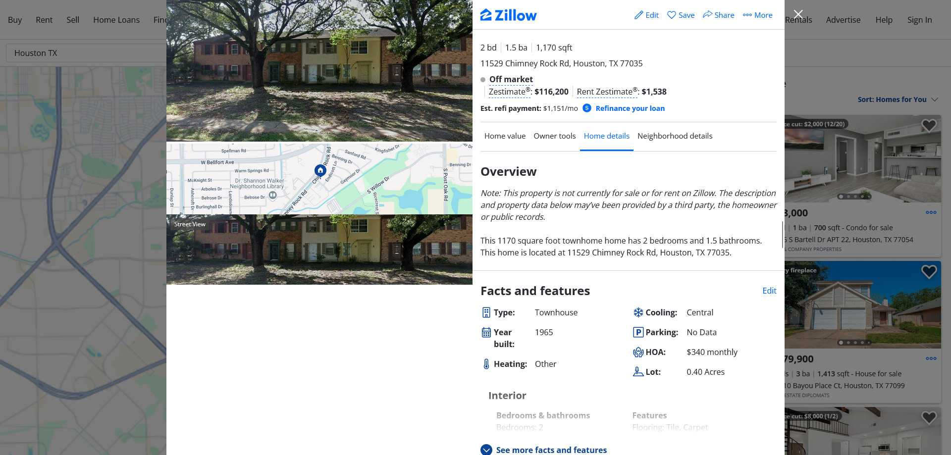The height and width of the screenshot is (455, 951).
Task: Share this listing via the arrow icon
Action: tap(707, 15)
